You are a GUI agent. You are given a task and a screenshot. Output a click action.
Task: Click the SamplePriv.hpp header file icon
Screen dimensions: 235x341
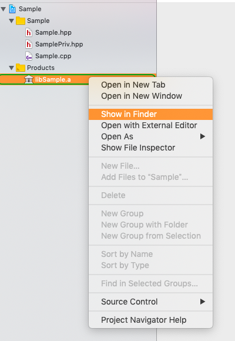click(x=29, y=44)
